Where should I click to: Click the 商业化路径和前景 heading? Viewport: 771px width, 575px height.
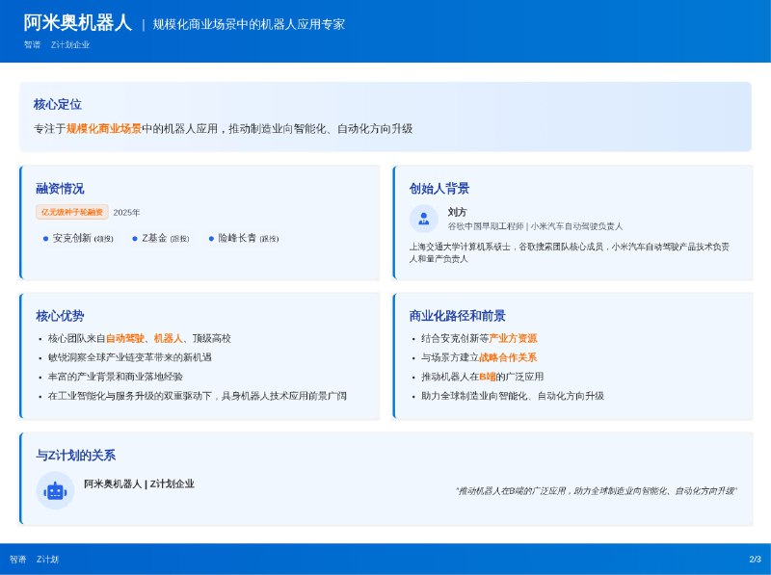tap(457, 316)
